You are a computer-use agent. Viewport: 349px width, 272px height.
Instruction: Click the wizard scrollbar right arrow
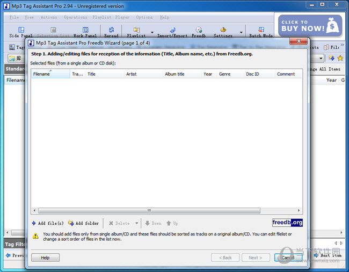pyautogui.click(x=299, y=210)
